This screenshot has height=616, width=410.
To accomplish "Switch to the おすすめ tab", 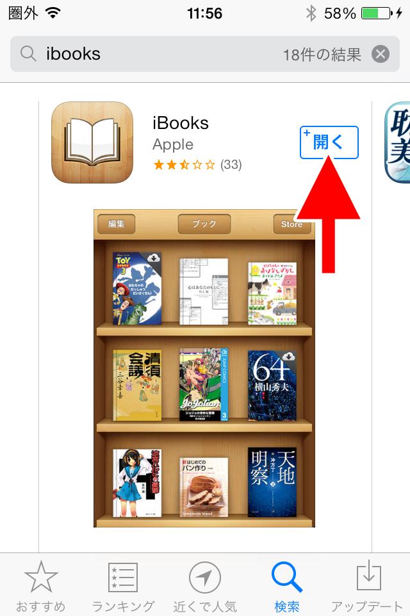I will tap(41, 586).
